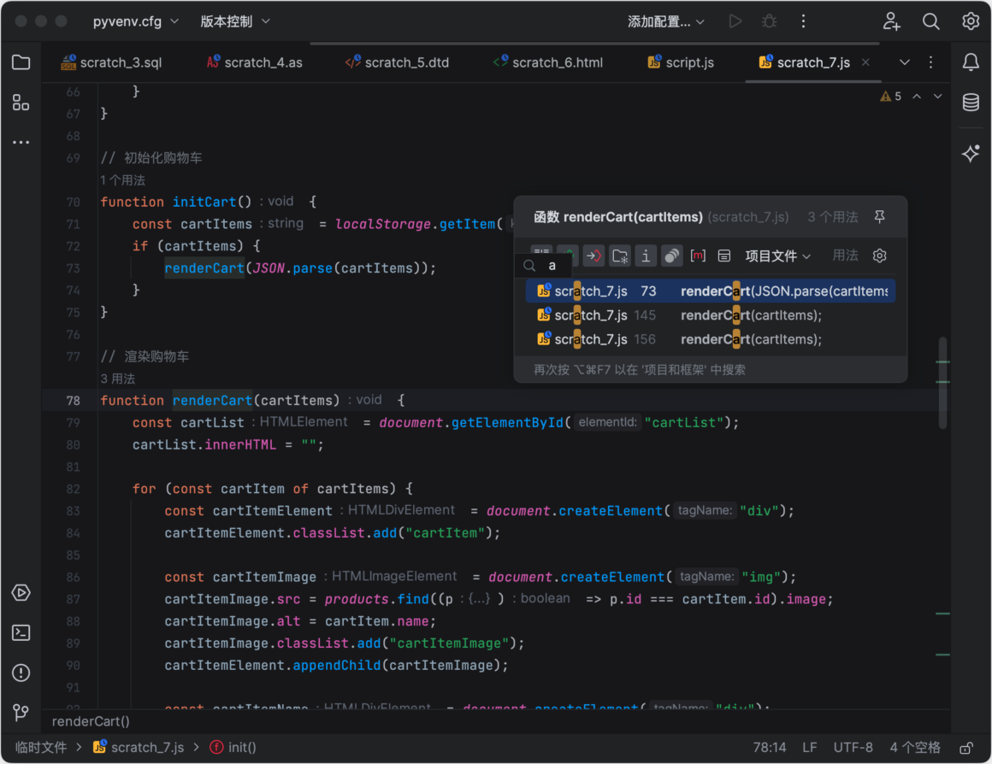992x764 pixels.
Task: Click the renderCart() sticky breadcrumb
Action: click(x=91, y=721)
